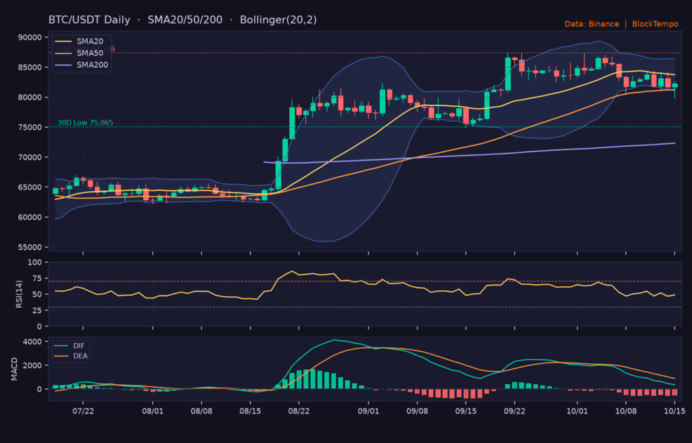The height and width of the screenshot is (443, 692).
Task: Click the 25 label on RSI axis
Action: pos(37,310)
